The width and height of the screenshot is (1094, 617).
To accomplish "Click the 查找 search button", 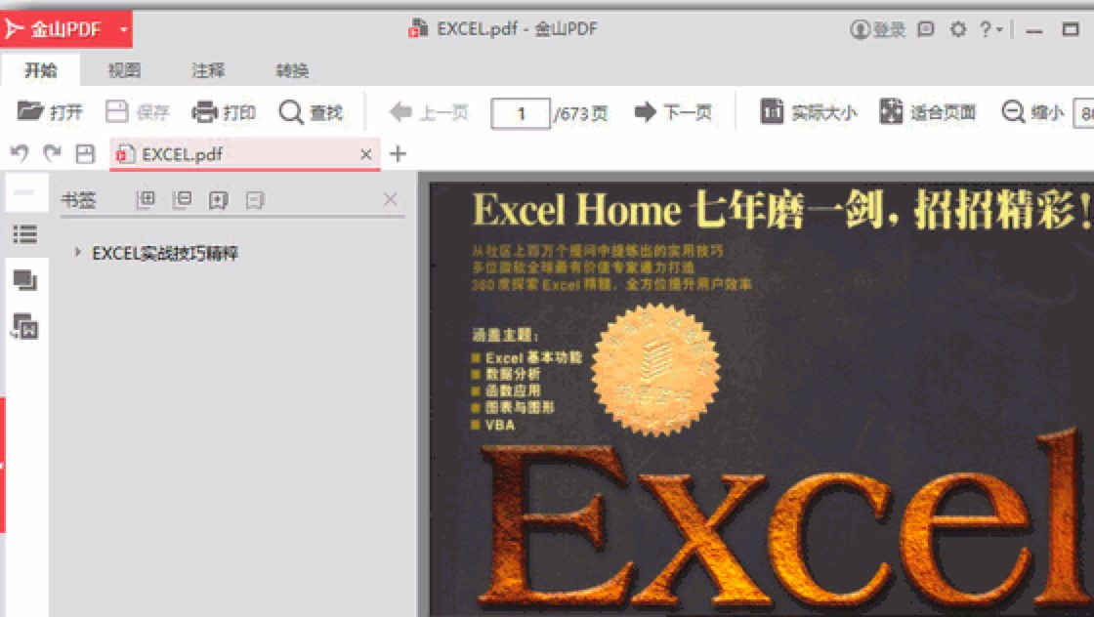I will pyautogui.click(x=312, y=111).
